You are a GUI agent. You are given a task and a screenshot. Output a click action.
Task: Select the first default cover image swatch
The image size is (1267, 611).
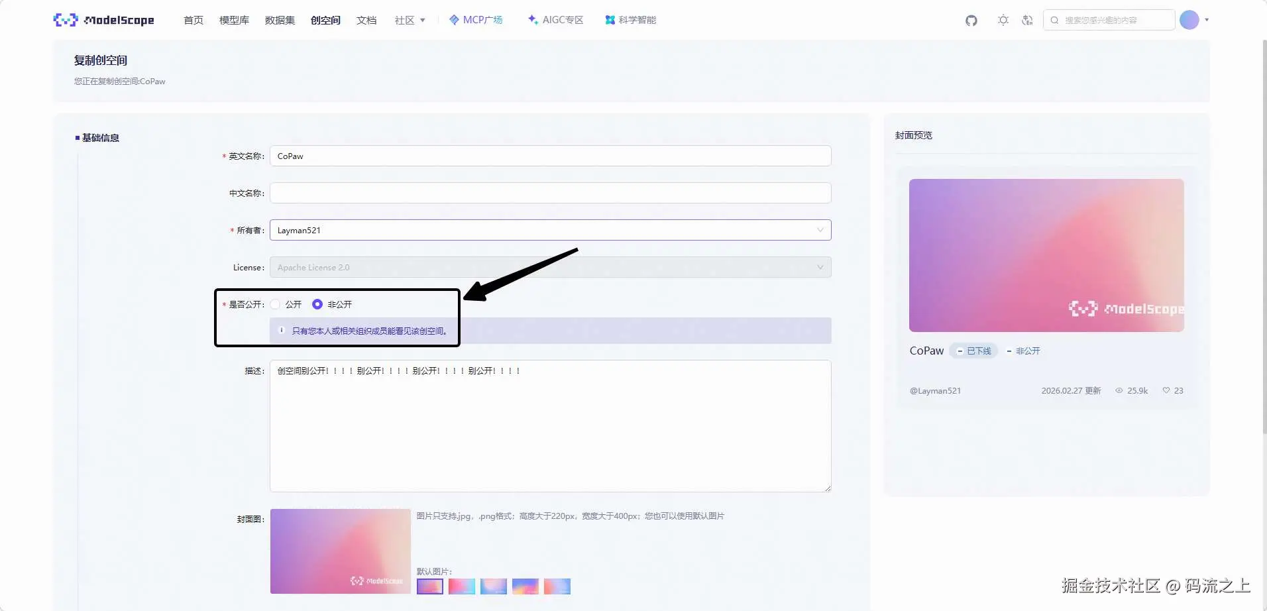click(x=430, y=586)
